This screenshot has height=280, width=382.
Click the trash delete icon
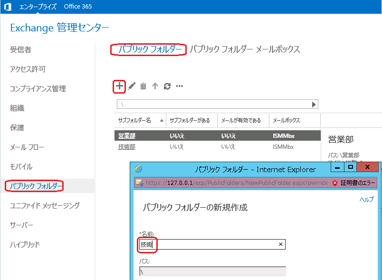click(x=143, y=87)
